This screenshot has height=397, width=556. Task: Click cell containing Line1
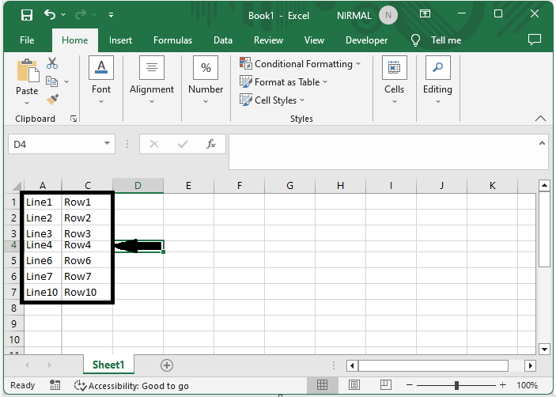point(43,202)
